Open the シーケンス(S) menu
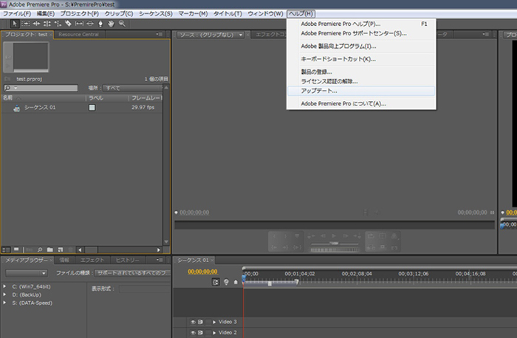517x338 pixels. click(156, 13)
